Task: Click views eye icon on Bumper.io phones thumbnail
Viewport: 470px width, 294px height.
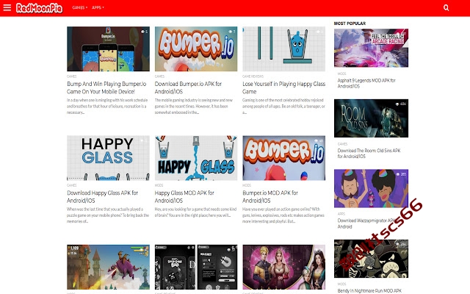Action: point(142,32)
